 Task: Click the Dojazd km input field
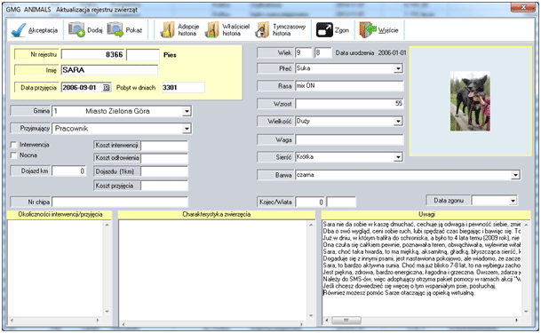point(68,171)
